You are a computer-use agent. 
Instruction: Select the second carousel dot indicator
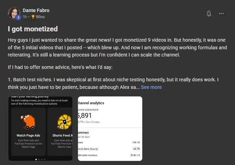pyautogui.click(x=39, y=159)
